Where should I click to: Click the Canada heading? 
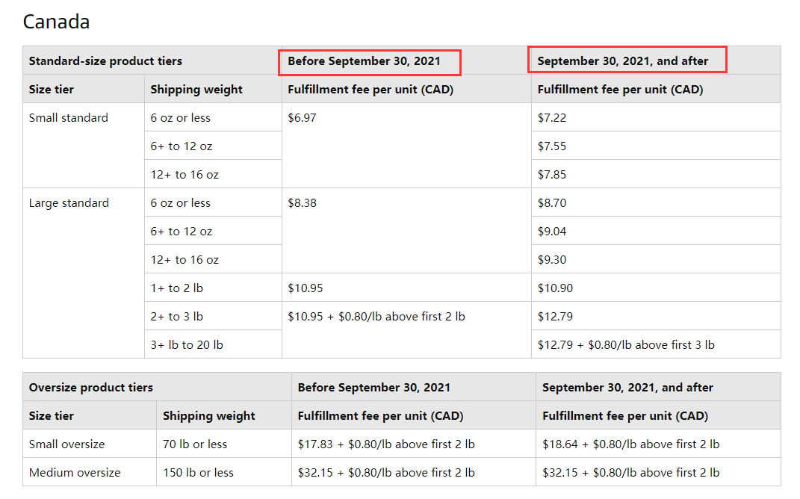pyautogui.click(x=56, y=22)
